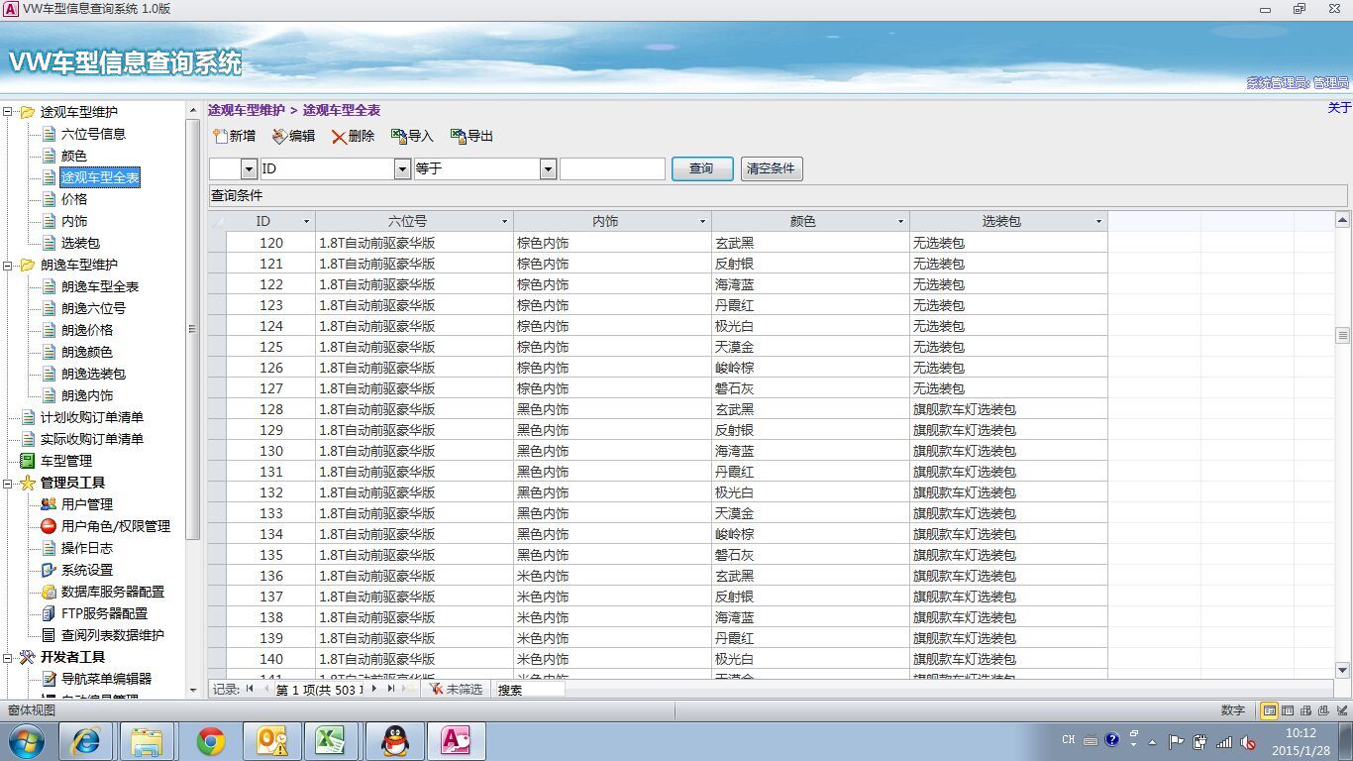Switch to Form view icon in status bar

(x=1269, y=710)
